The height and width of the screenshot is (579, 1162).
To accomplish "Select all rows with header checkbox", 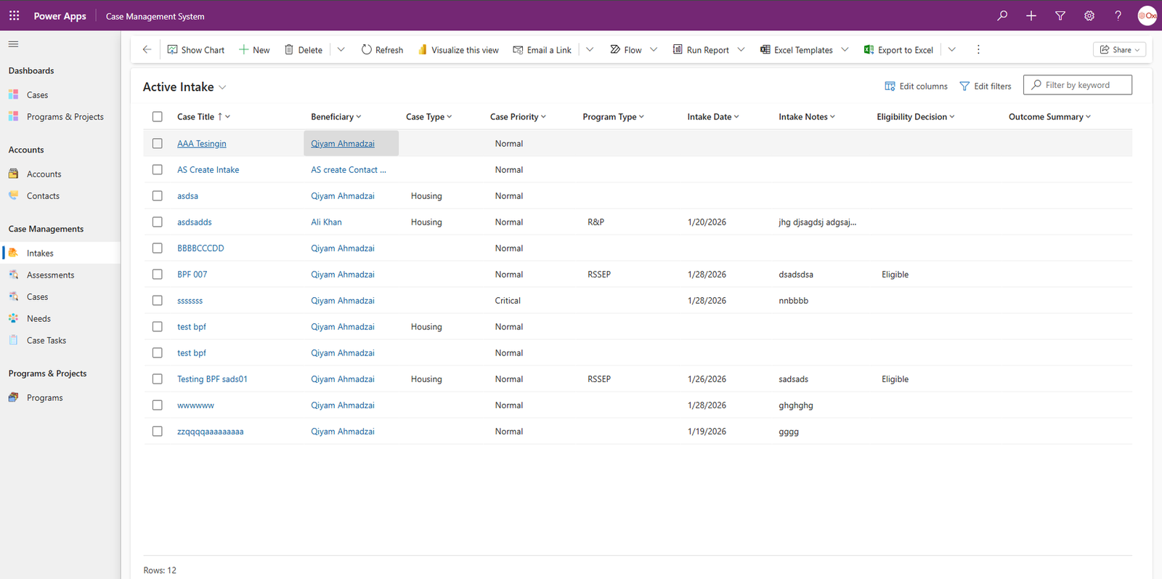I will [x=158, y=116].
